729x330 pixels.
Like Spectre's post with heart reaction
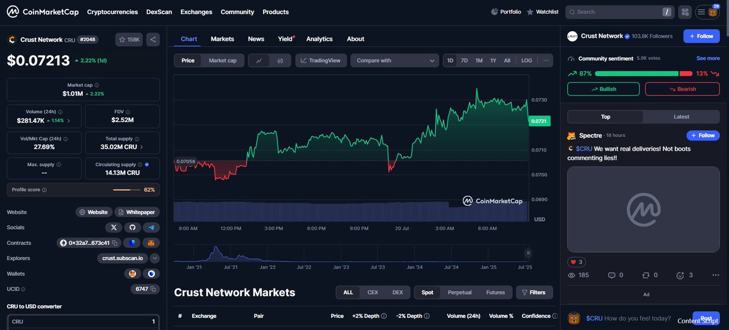(578, 262)
